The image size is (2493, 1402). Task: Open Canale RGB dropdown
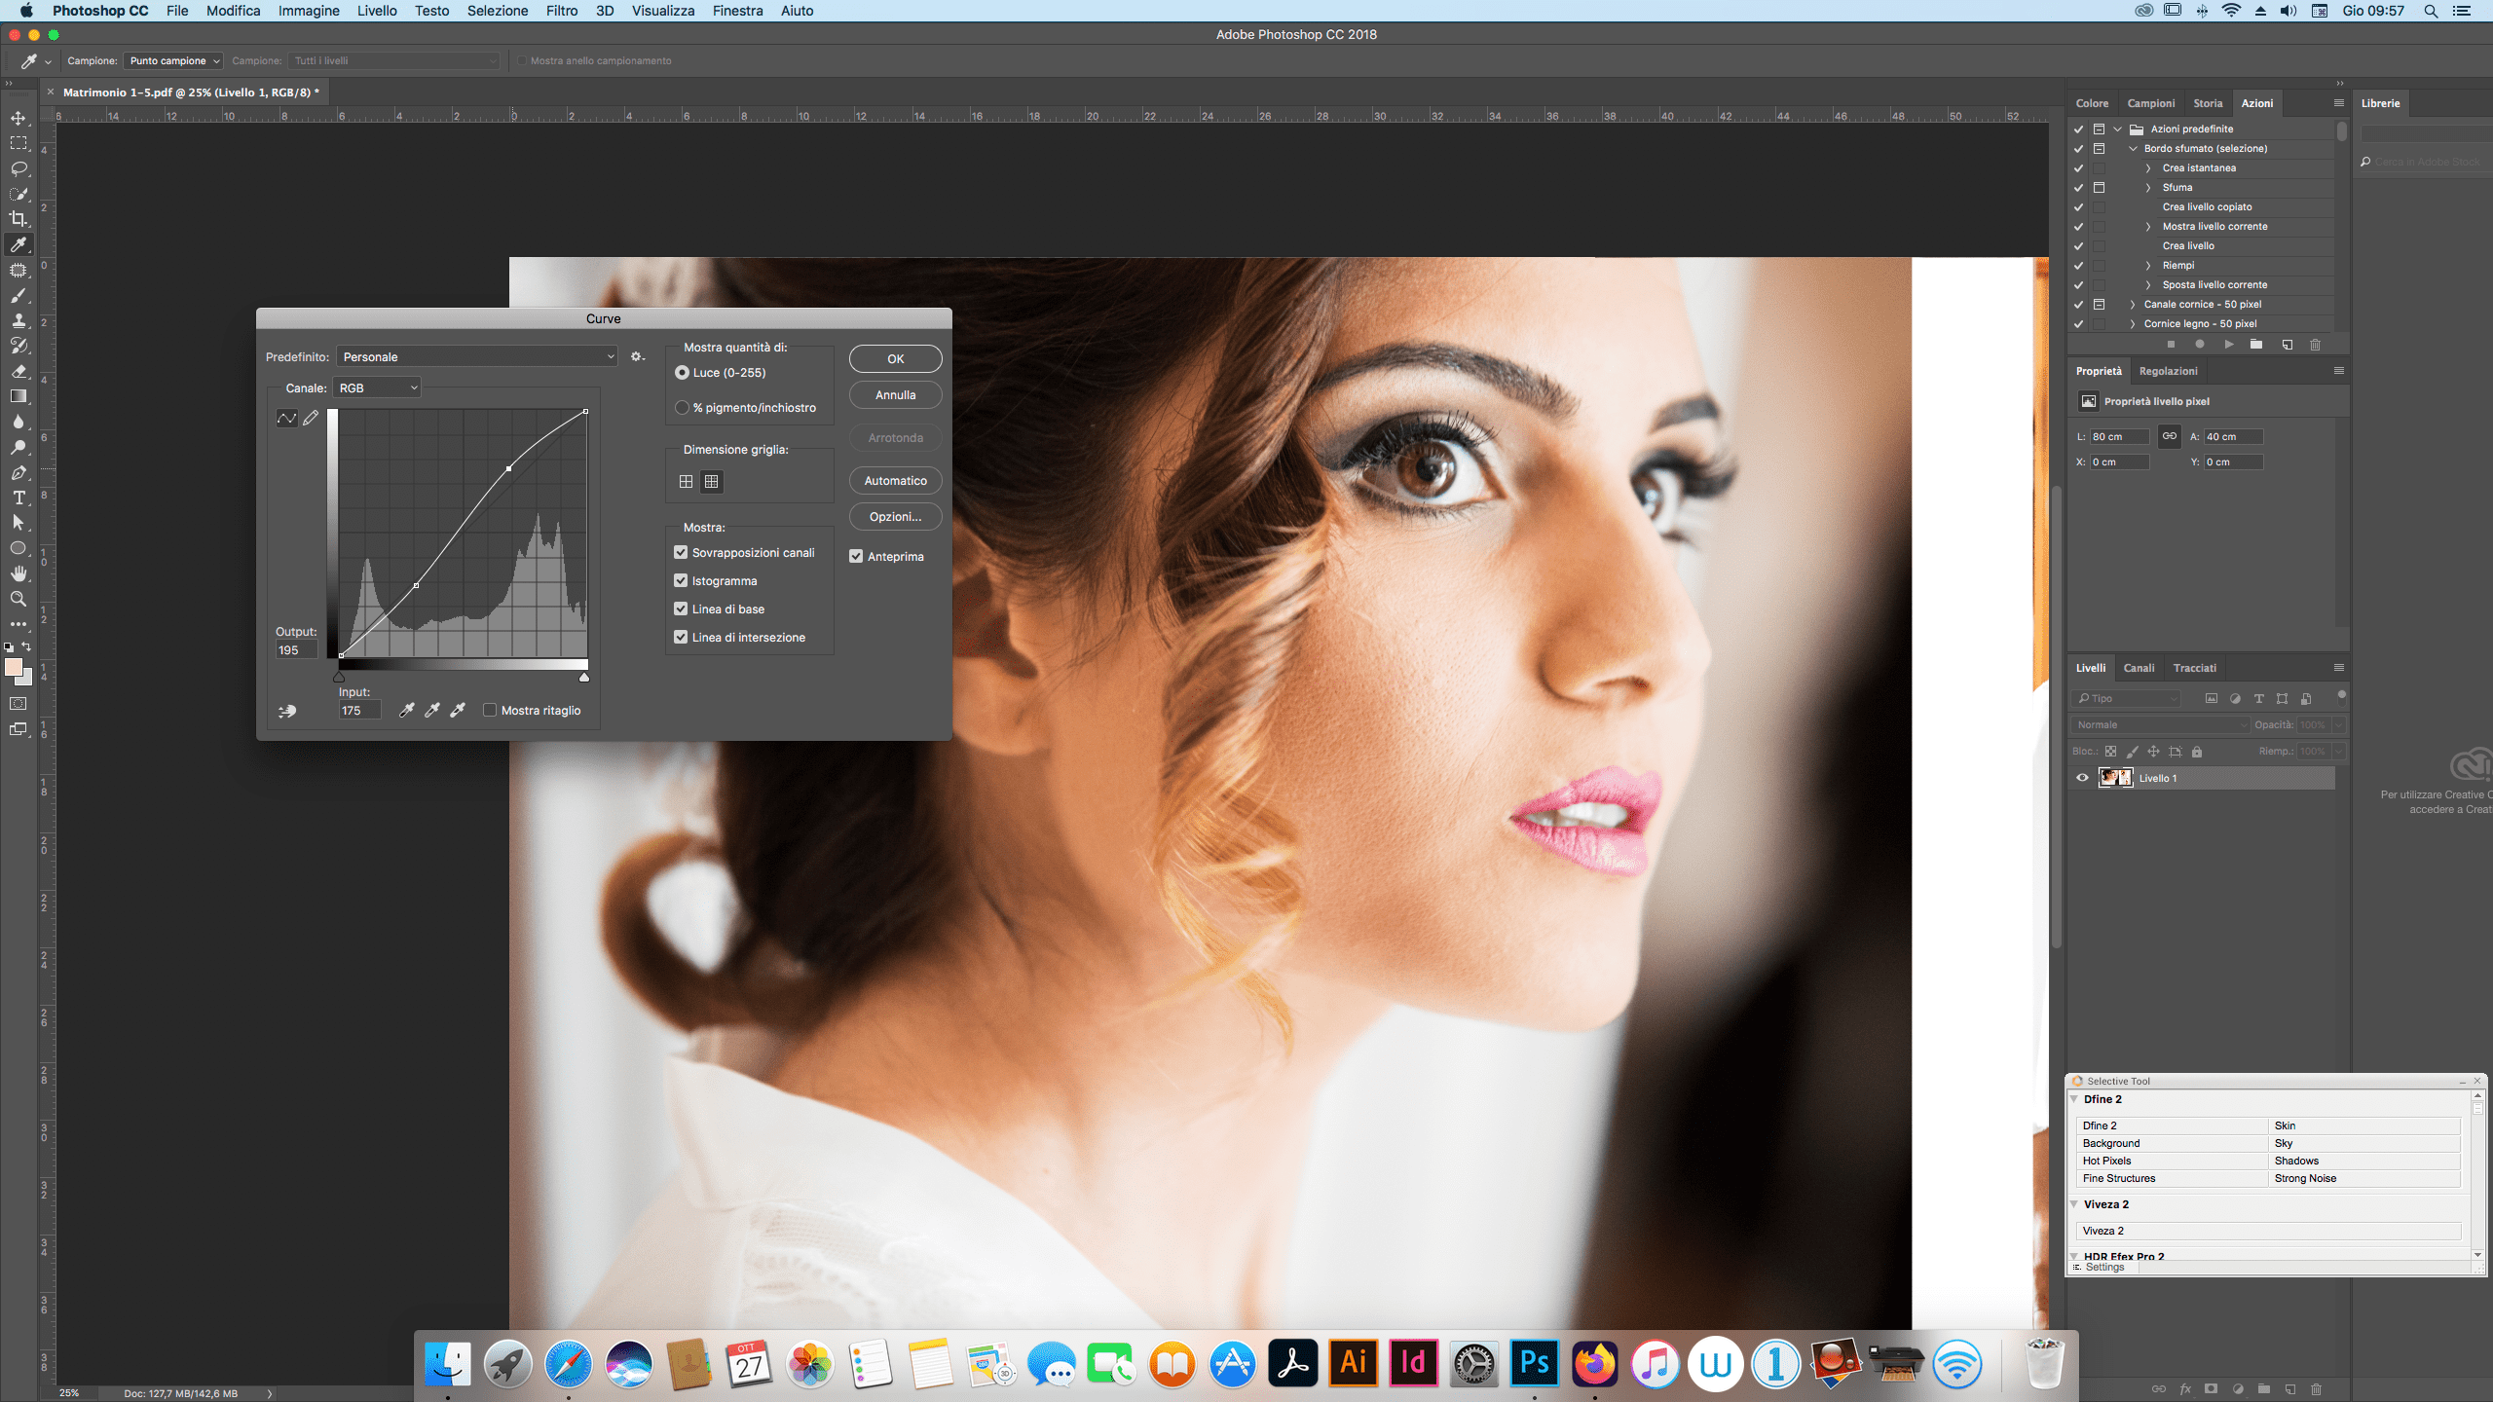[377, 387]
